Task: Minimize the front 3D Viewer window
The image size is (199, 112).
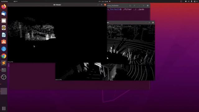Action: point(98,5)
